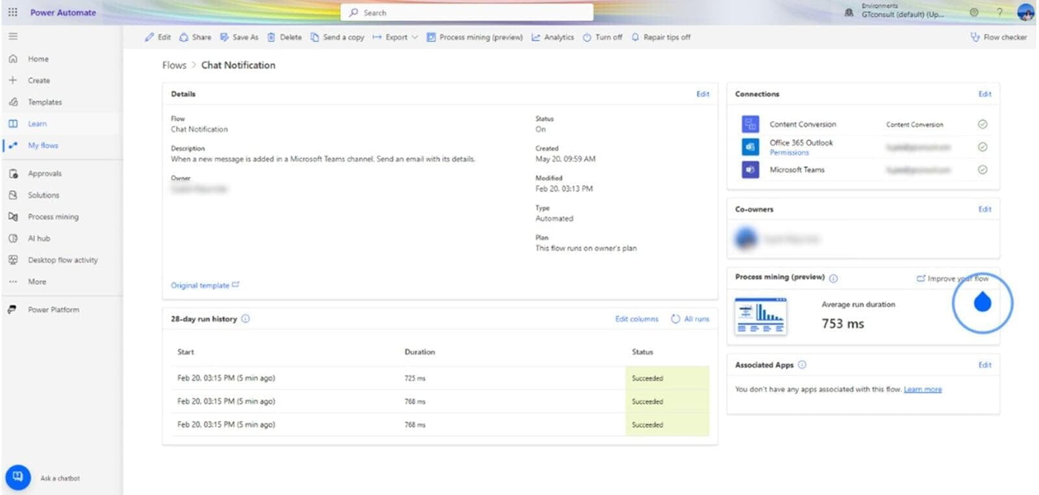Click Improve your flow link
This screenshot has height=495, width=1039.
coord(953,278)
